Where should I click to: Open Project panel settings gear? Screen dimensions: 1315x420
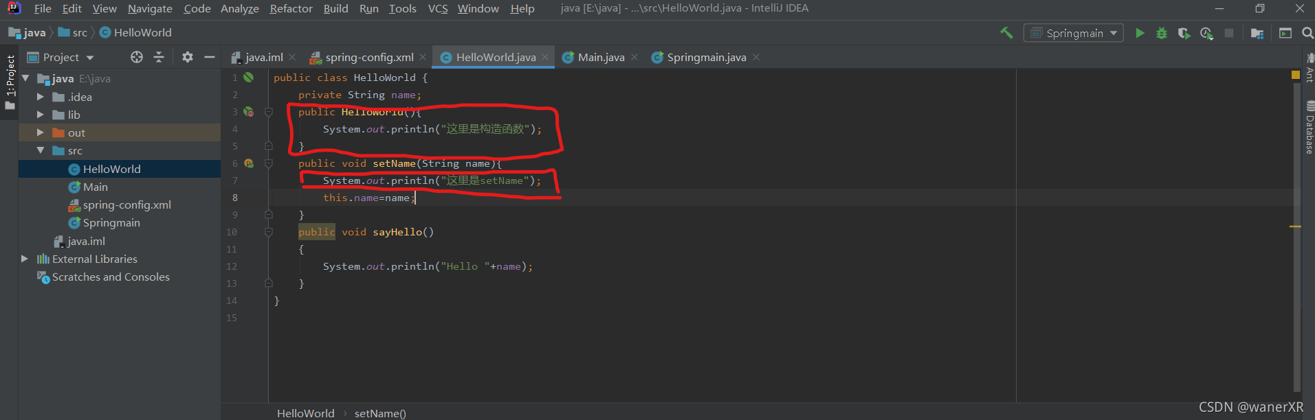pyautogui.click(x=188, y=57)
